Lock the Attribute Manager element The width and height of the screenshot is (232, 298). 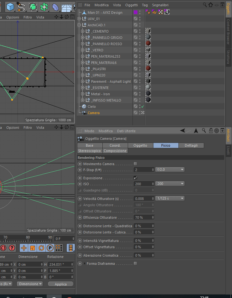[211, 131]
